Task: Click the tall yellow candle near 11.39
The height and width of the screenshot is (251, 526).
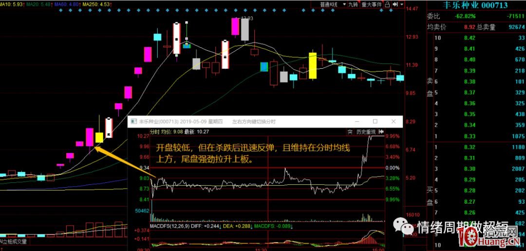Action: click(313, 65)
